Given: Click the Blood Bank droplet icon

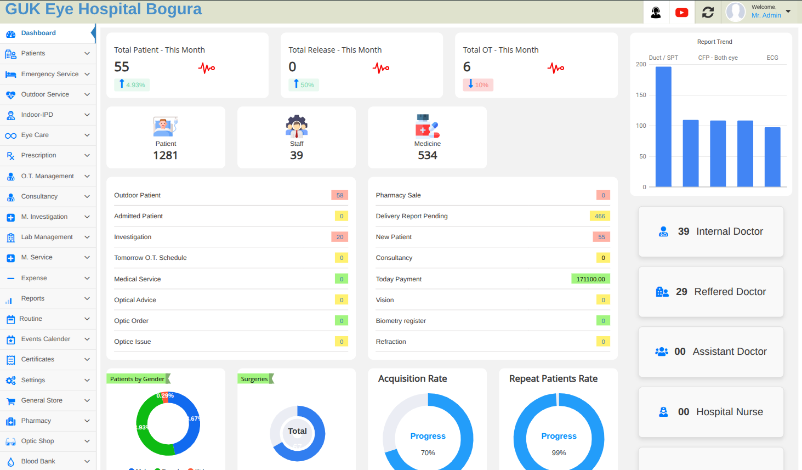Looking at the screenshot, I should [x=10, y=462].
